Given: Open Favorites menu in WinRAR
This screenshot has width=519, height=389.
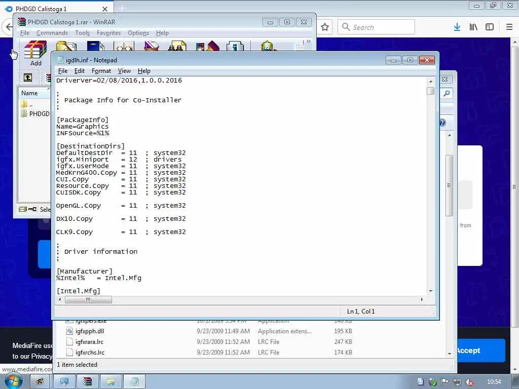Looking at the screenshot, I should [108, 33].
